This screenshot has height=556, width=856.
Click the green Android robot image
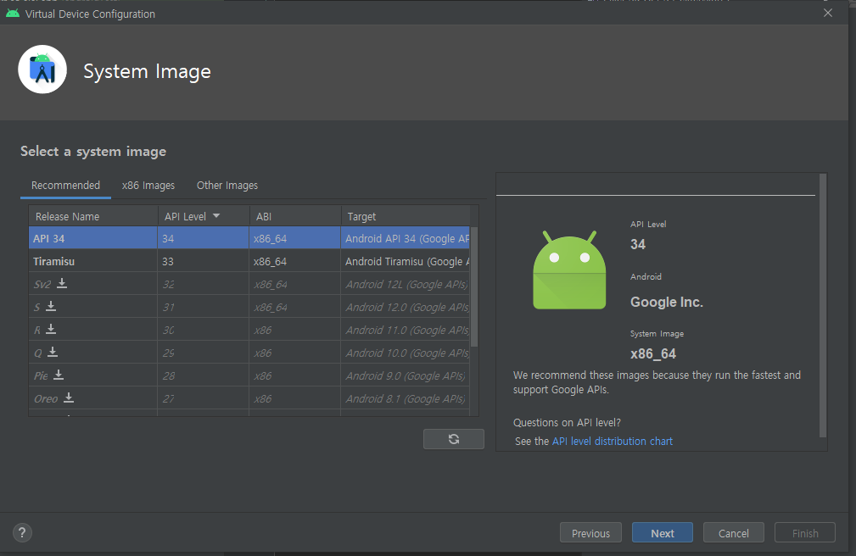tap(569, 270)
